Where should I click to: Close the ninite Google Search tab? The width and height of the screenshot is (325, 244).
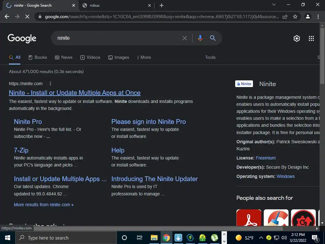coord(73,5)
